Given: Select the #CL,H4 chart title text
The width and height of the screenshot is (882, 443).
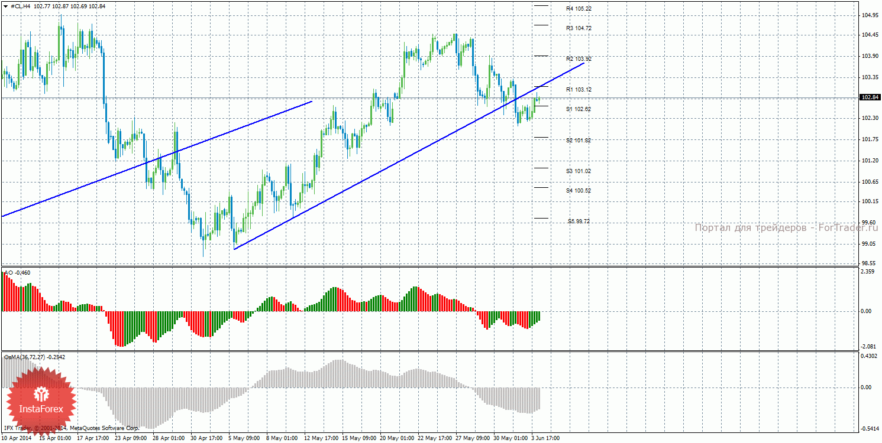Looking at the screenshot, I should pos(21,6).
